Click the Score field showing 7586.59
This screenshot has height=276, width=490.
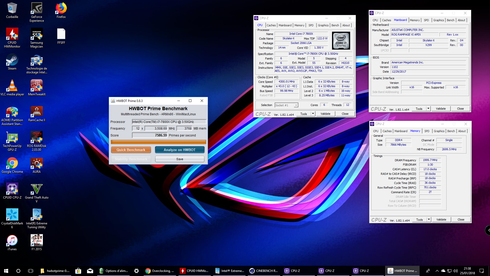150,135
